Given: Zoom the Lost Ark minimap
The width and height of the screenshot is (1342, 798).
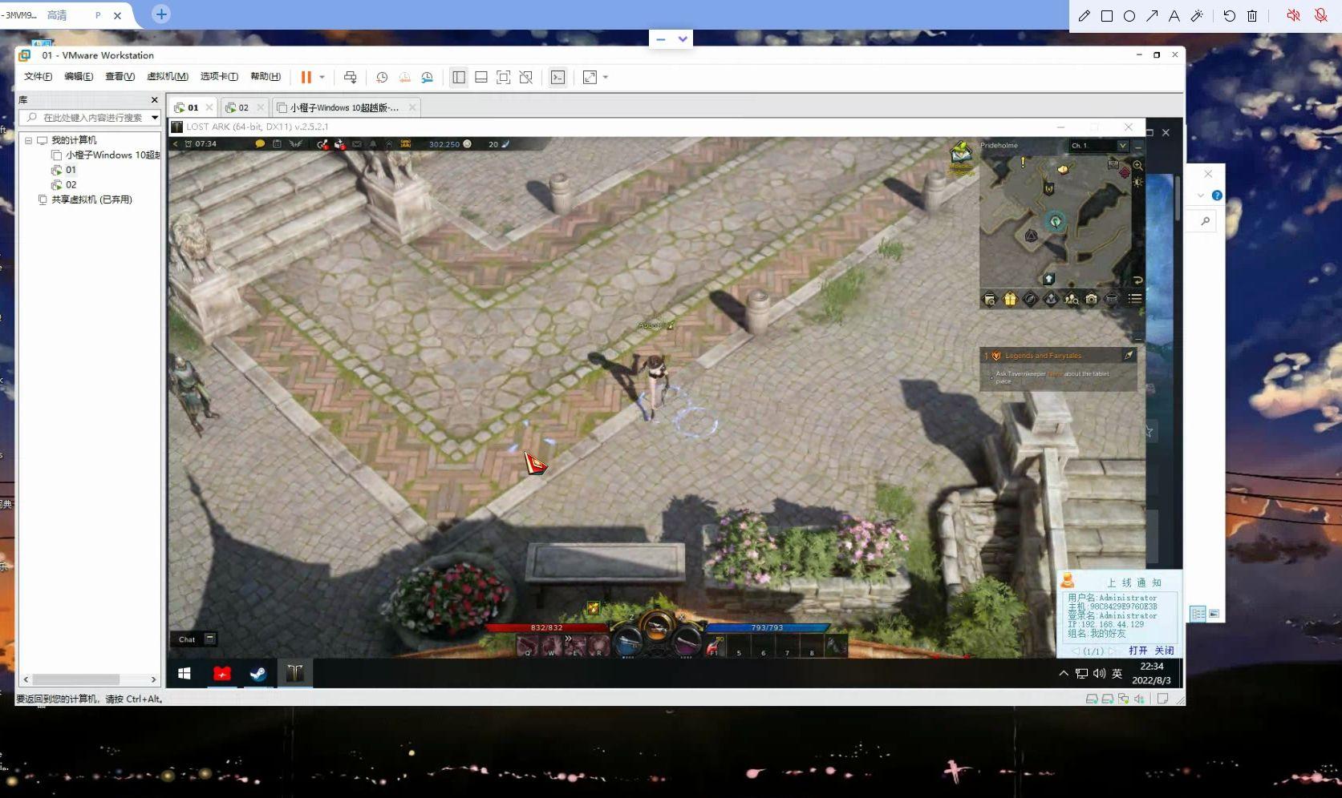Looking at the screenshot, I should tap(1137, 165).
